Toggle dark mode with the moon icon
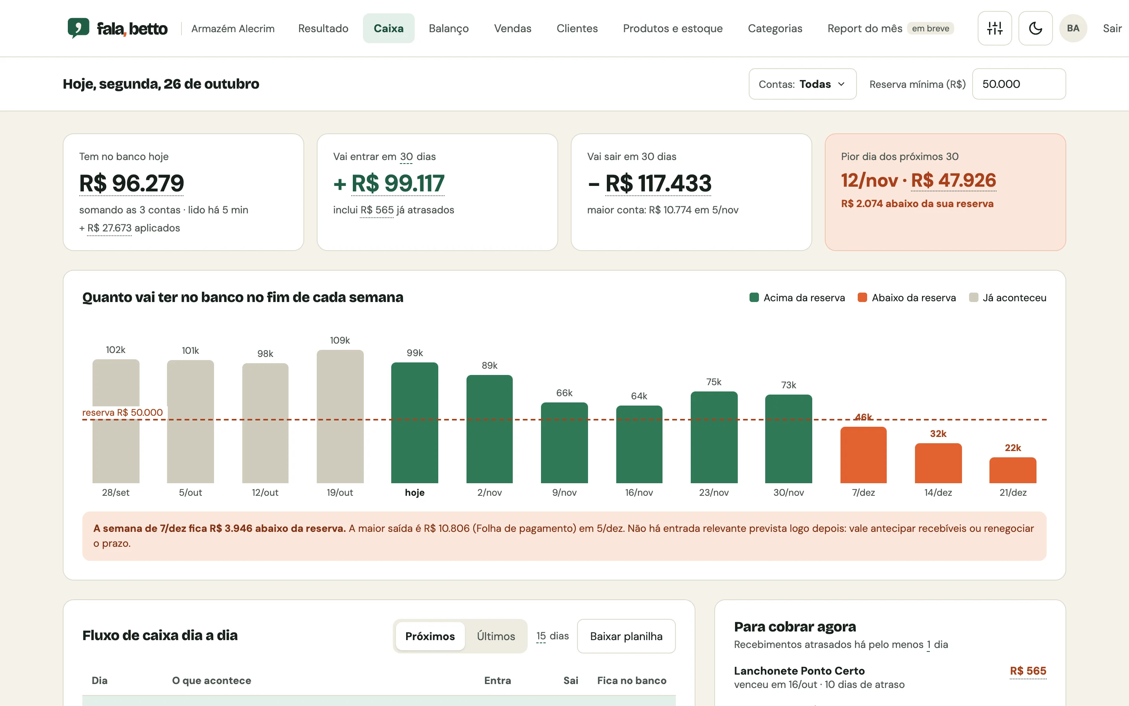 (1035, 29)
